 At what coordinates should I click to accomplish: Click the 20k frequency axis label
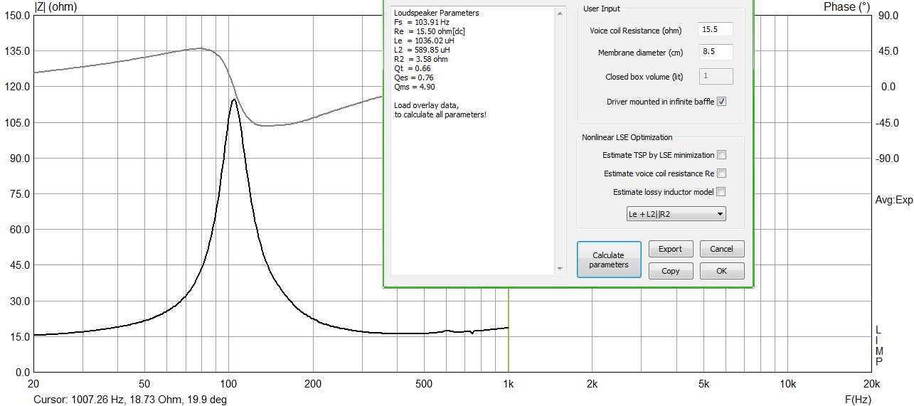pos(871,384)
